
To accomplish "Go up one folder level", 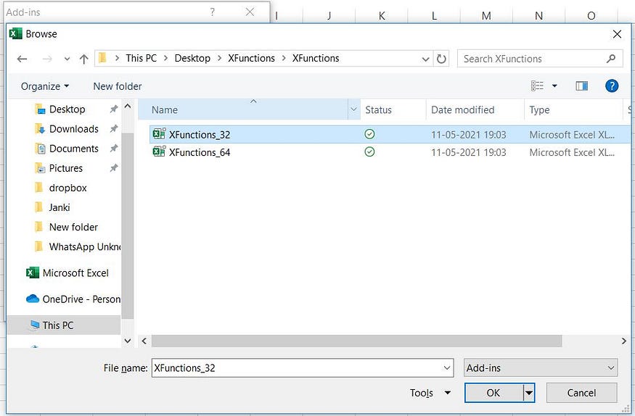I will click(84, 59).
